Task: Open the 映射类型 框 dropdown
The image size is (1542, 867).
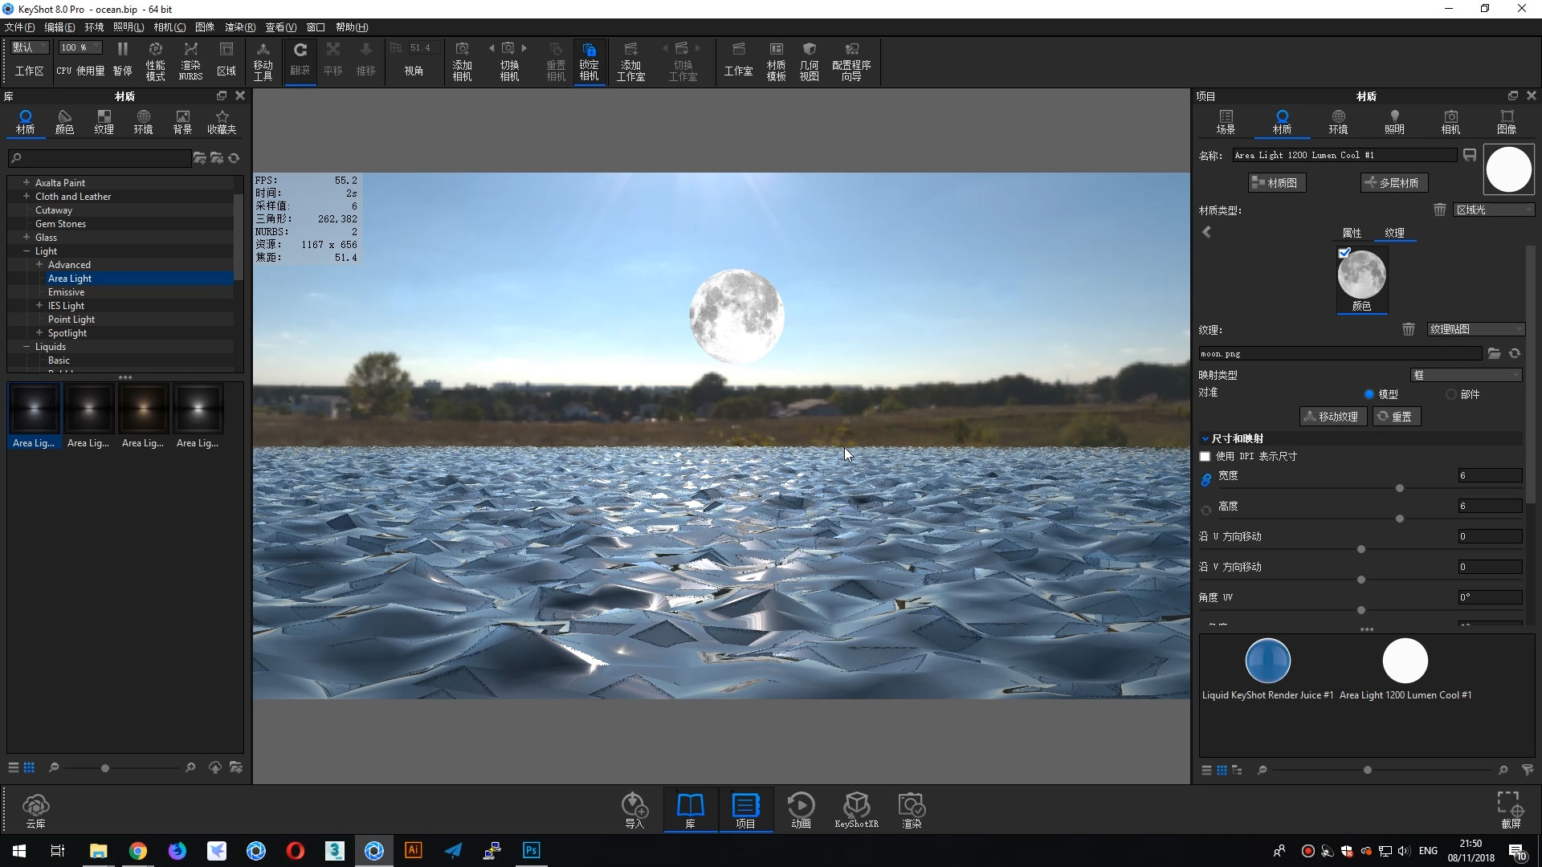Action: [1466, 375]
